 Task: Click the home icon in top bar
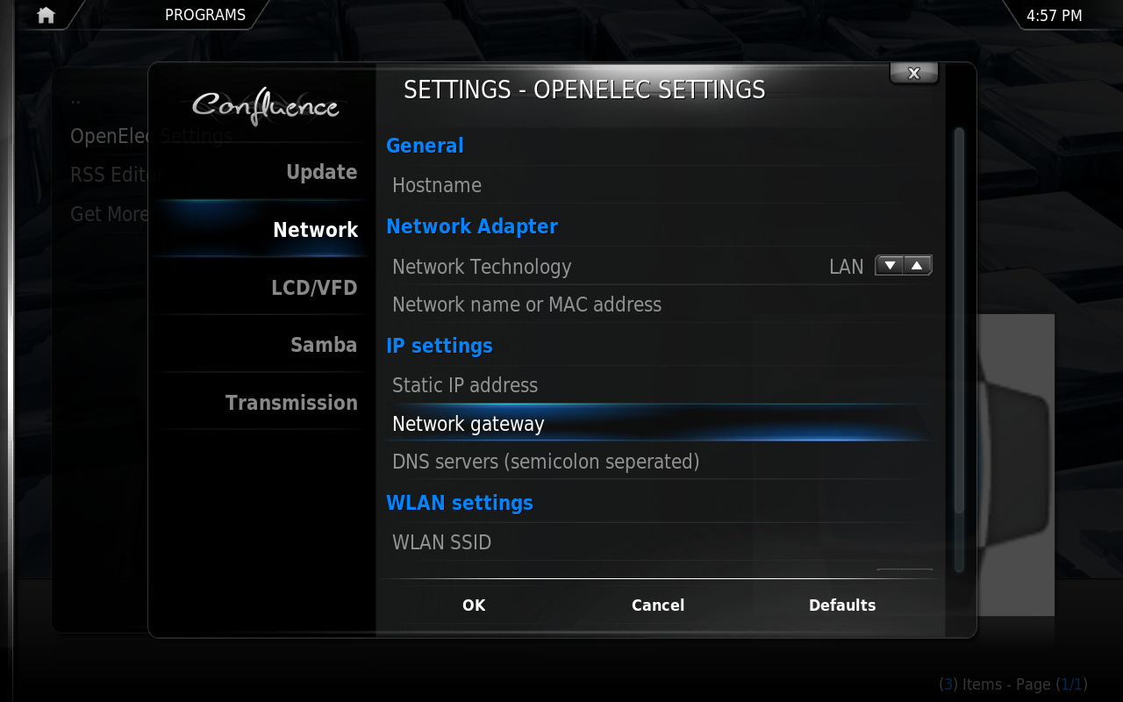tap(46, 15)
